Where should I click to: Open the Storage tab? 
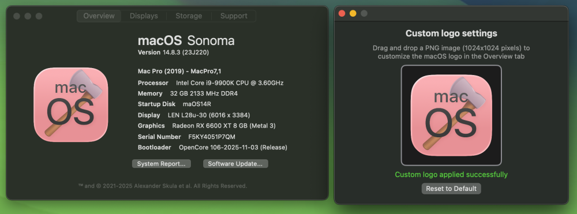point(189,16)
